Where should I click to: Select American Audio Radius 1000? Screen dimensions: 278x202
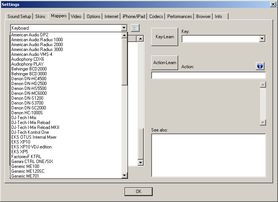(66, 40)
